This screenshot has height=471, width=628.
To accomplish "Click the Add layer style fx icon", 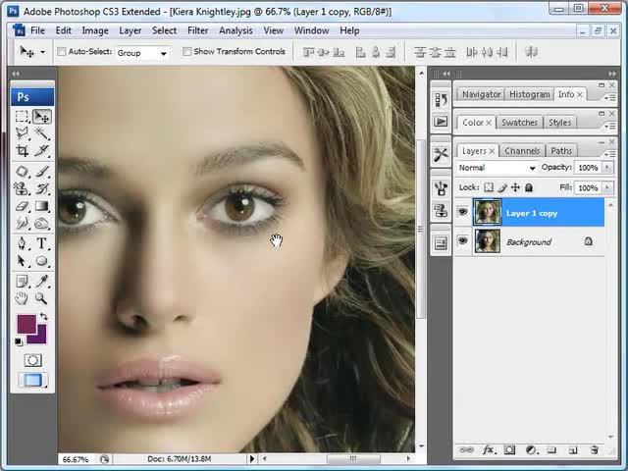I will click(x=489, y=450).
